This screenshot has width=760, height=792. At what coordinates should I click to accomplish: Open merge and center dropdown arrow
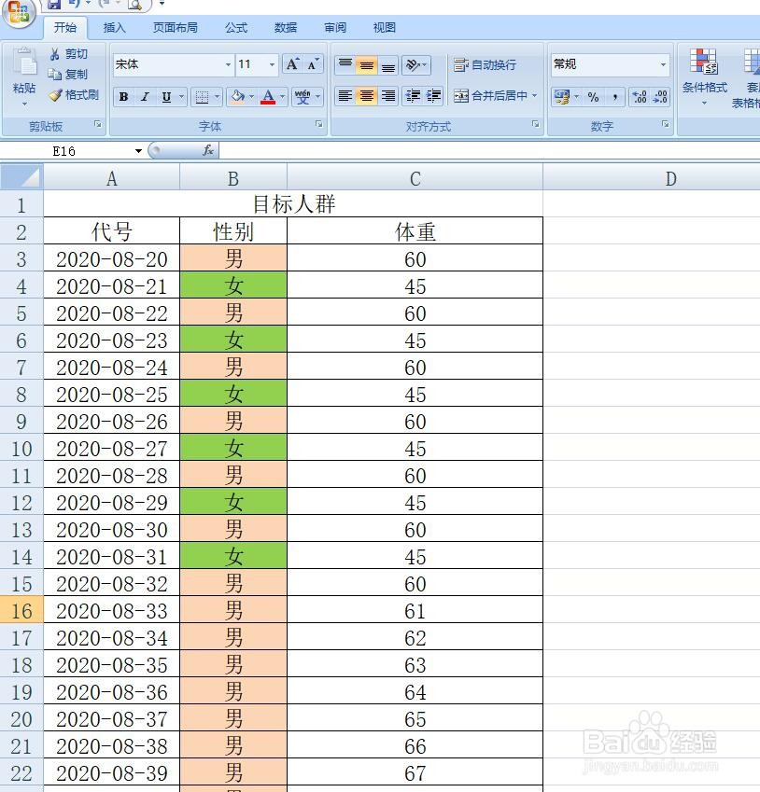click(534, 95)
